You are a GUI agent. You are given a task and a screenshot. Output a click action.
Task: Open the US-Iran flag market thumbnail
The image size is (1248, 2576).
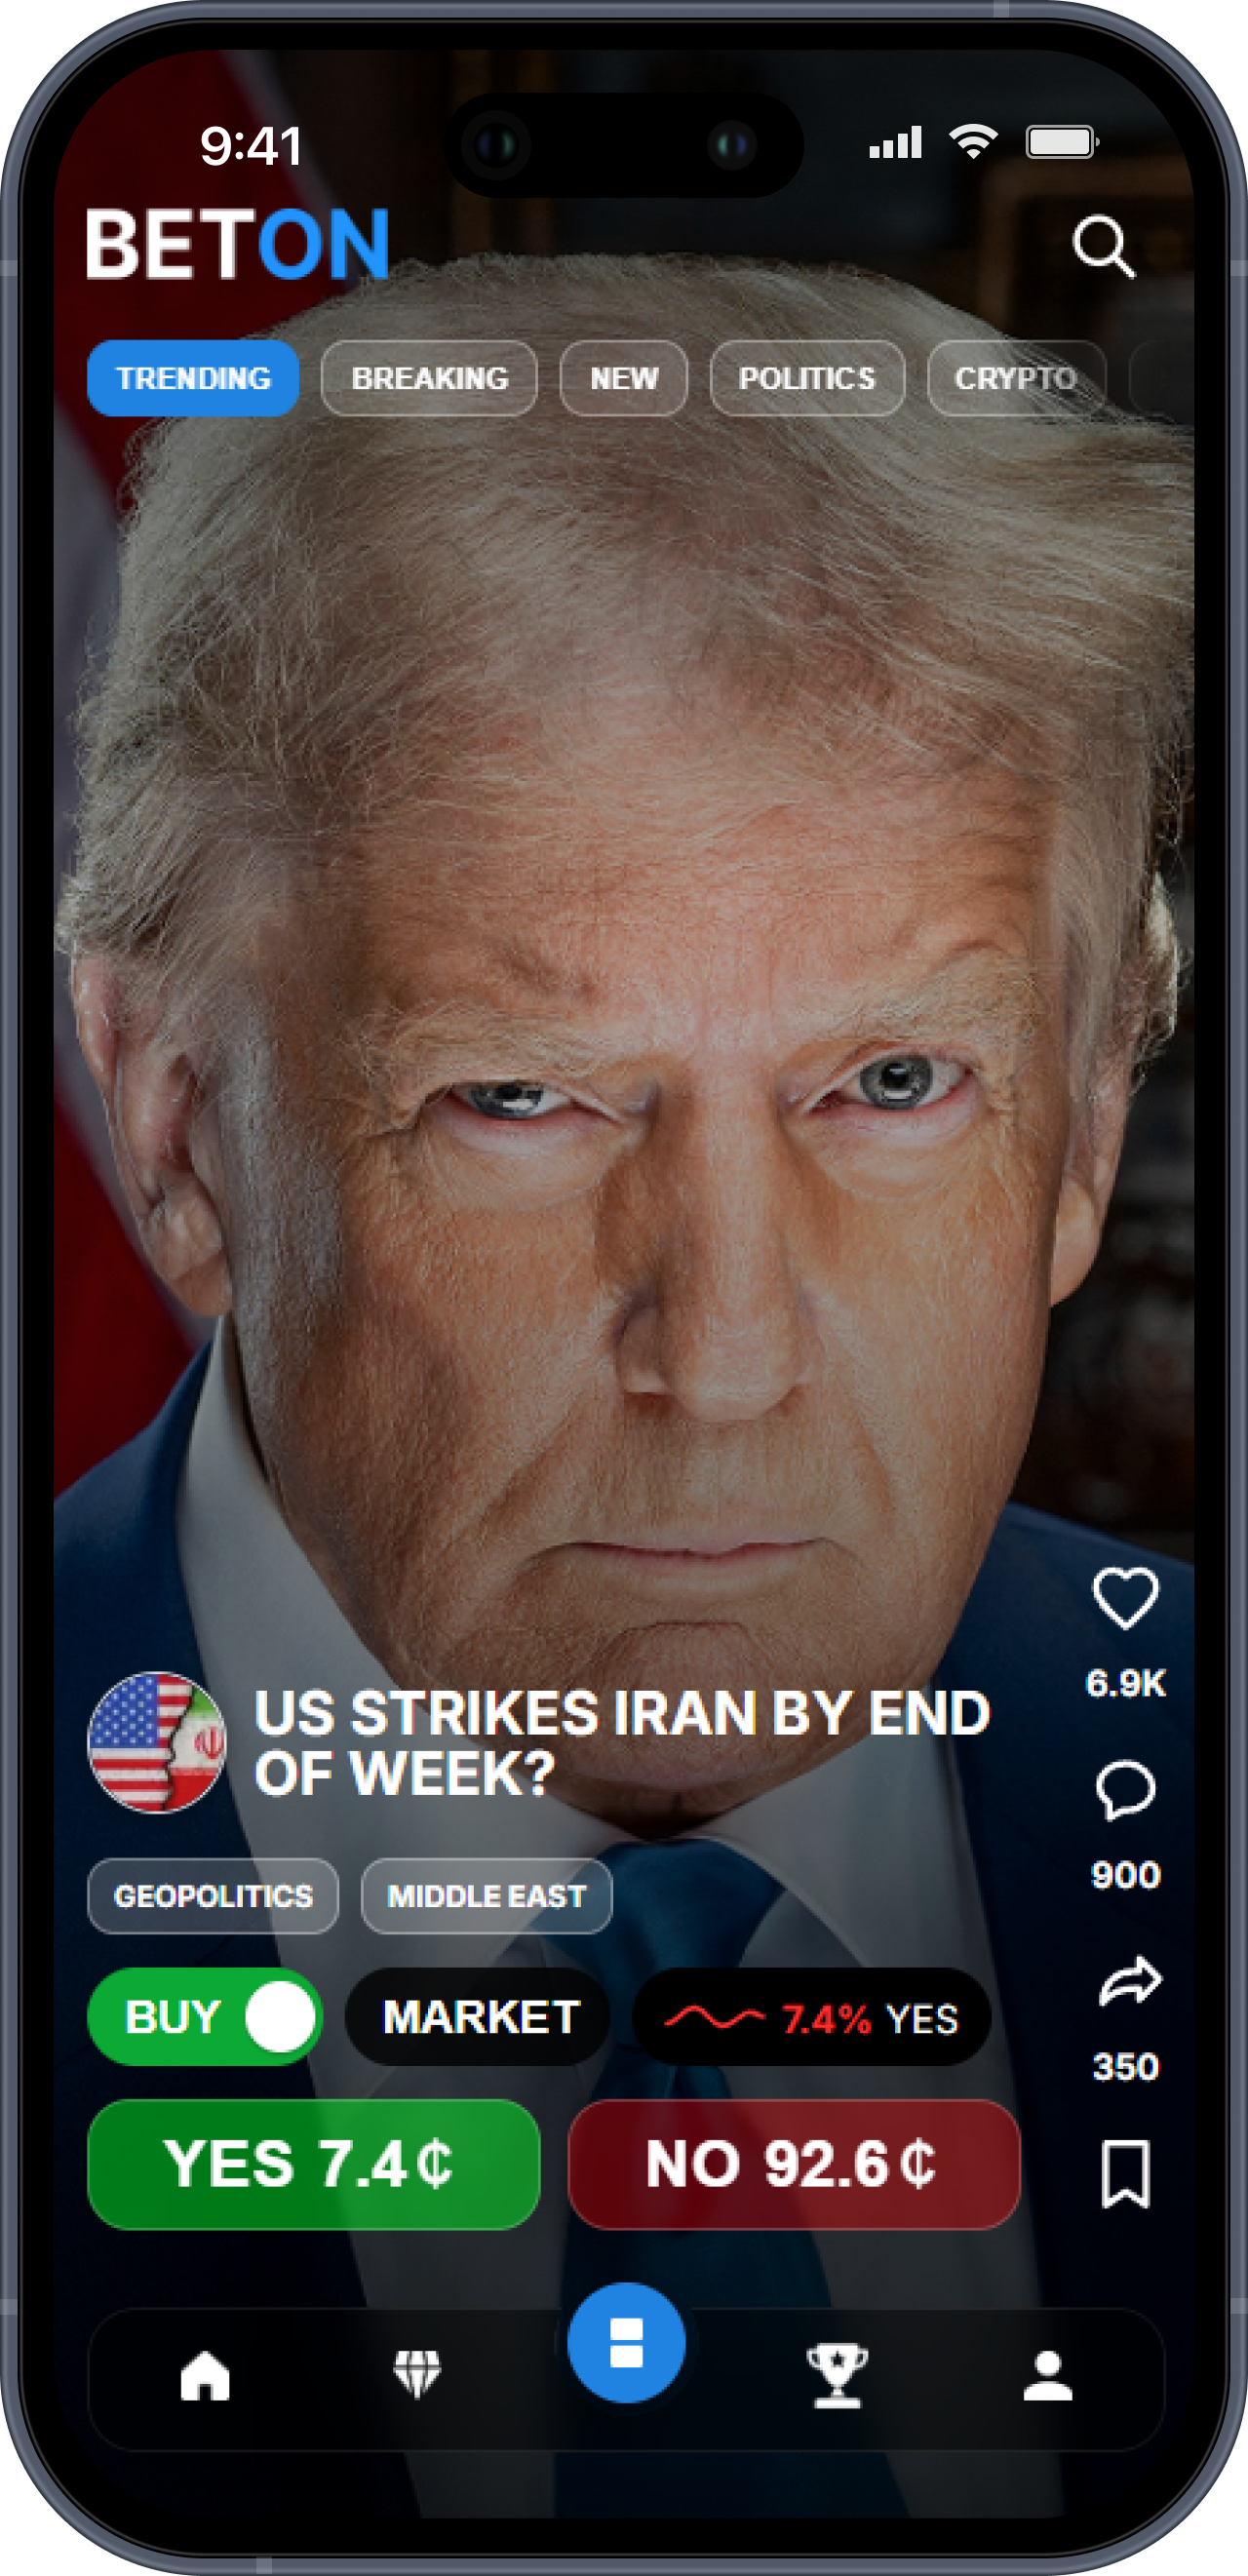(157, 1742)
